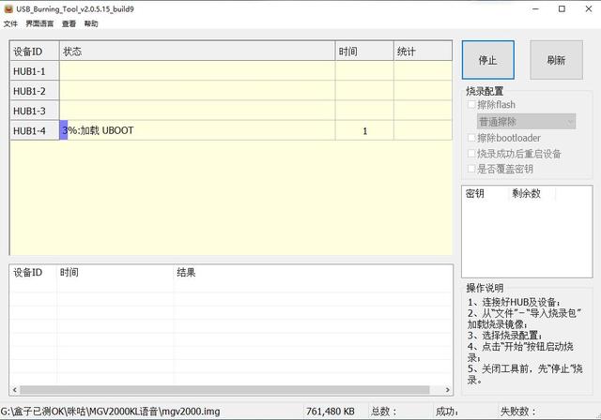Open the 界面语言 menu
Screen dimensions: 601x420
pos(39,23)
